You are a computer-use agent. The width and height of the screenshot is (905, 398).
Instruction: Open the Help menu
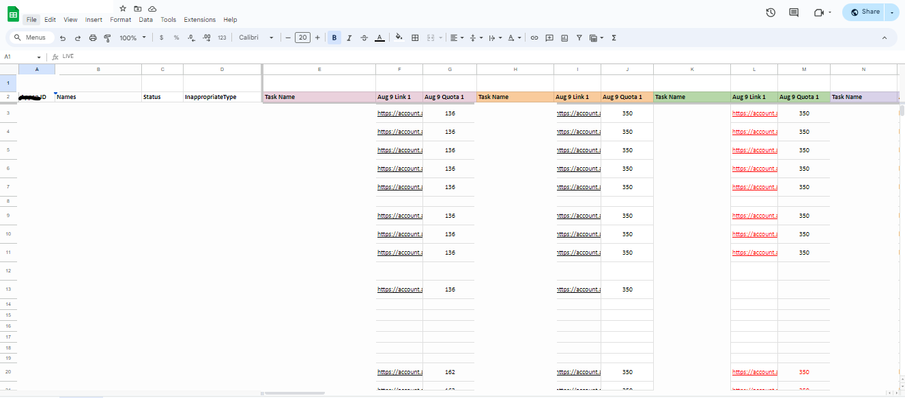[230, 20]
